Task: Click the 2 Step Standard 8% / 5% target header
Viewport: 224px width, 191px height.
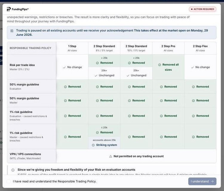Action: 104,48
